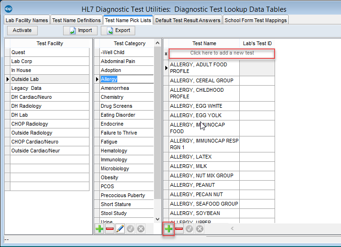The image size is (341, 247).
Task: Add a new test category with green plus
Action: (99, 229)
